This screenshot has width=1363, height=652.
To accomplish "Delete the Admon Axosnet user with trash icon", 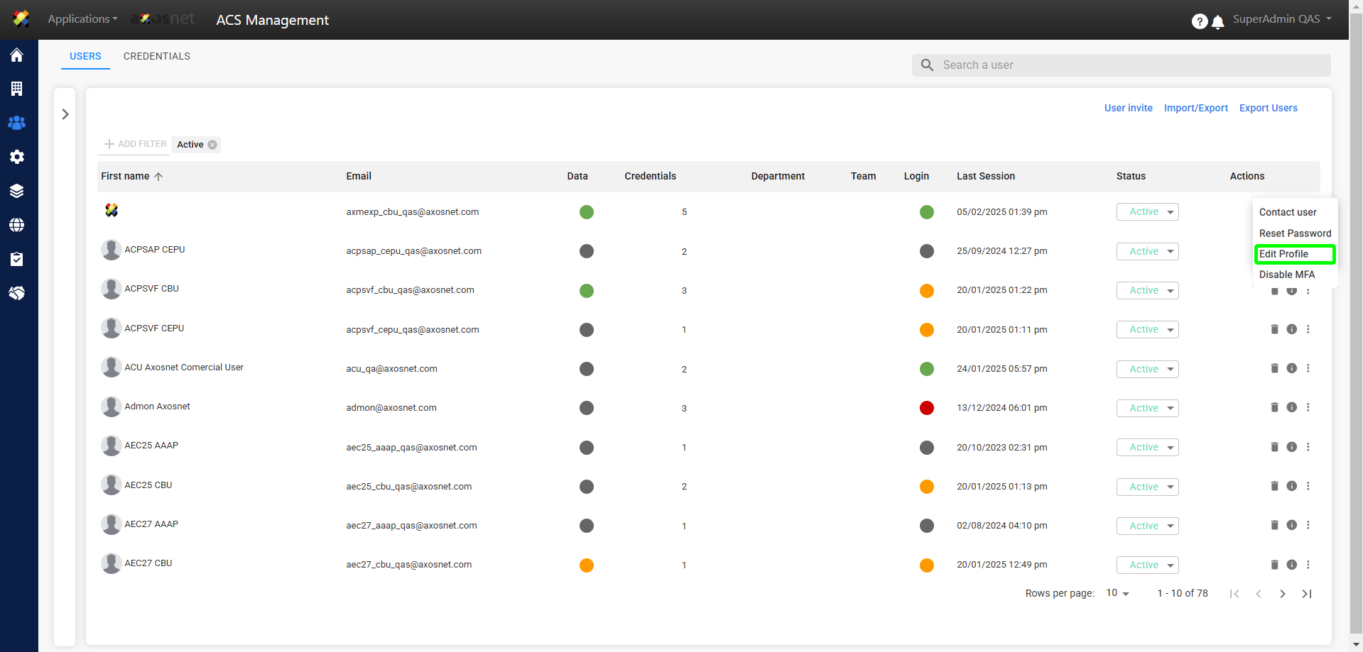I will [1274, 407].
